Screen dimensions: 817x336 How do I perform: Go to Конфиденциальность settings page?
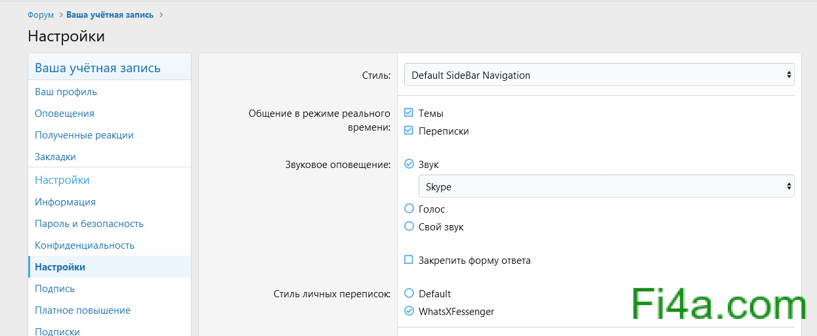pos(84,245)
